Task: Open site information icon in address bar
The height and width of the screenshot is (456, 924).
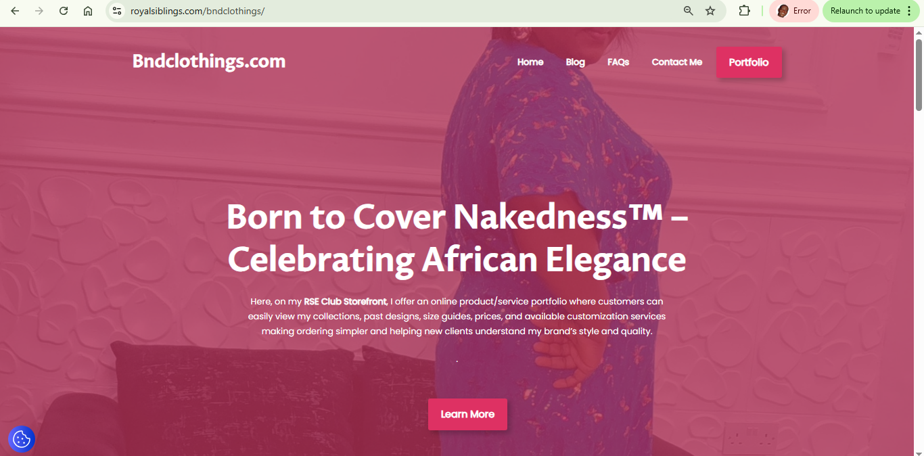Action: point(117,11)
